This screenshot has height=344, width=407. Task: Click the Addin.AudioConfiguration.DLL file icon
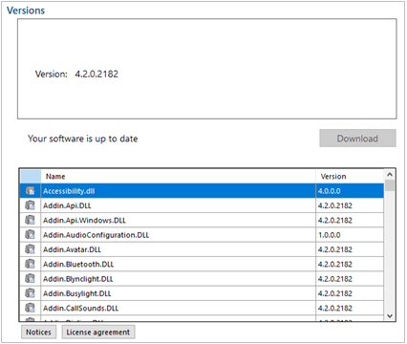coord(30,234)
